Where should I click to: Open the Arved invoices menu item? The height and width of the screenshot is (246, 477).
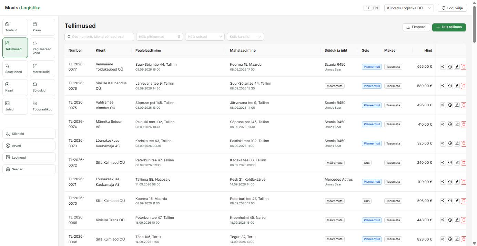(29, 146)
